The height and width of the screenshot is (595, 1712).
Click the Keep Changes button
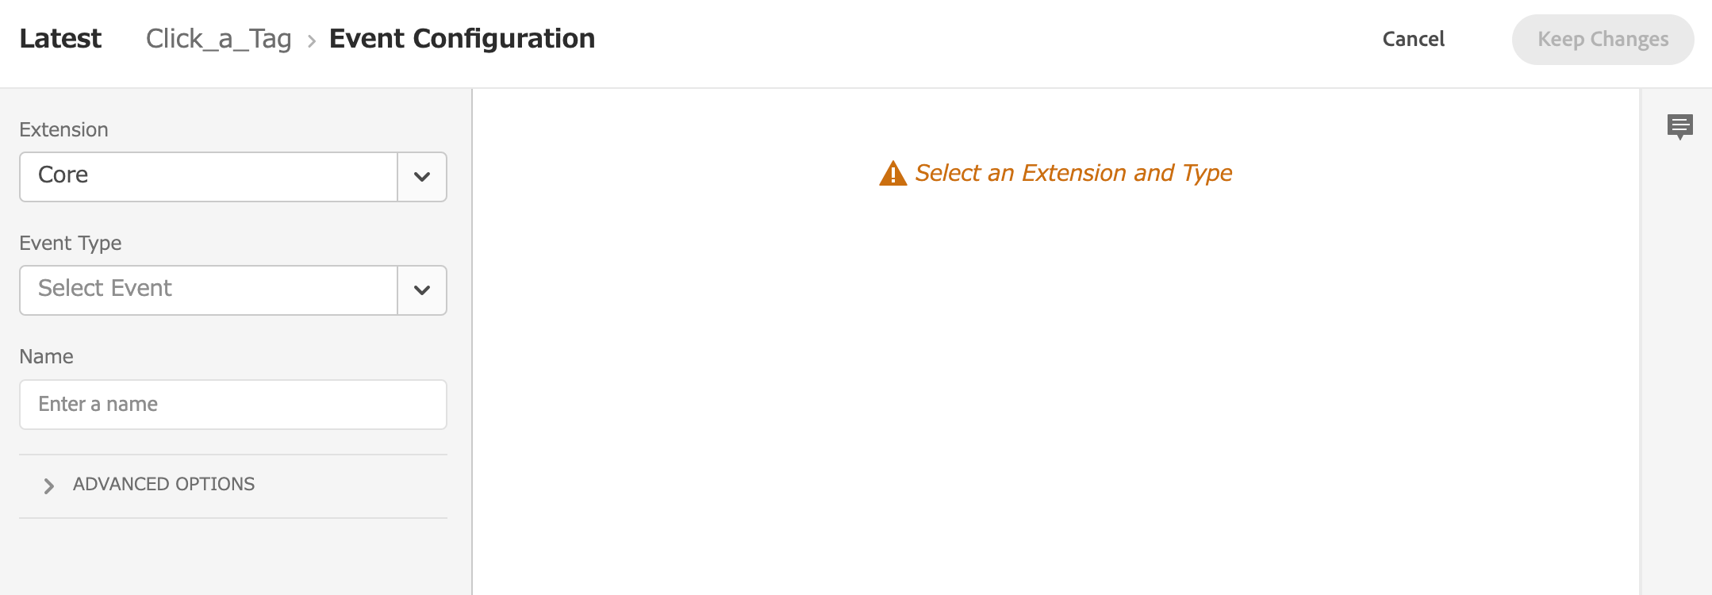coord(1603,40)
